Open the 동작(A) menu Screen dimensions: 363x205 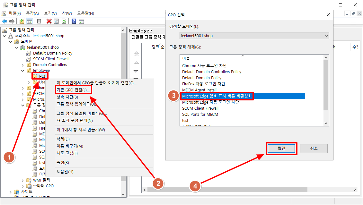coord(32,13)
